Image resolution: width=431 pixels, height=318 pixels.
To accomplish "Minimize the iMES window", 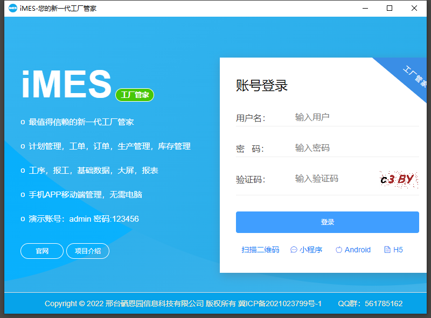I will coord(365,8).
